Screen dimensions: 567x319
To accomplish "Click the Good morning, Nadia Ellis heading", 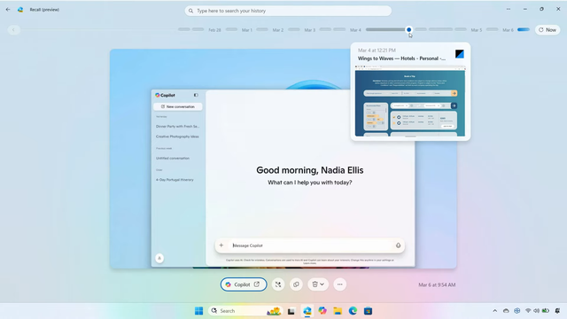I will coord(310,170).
